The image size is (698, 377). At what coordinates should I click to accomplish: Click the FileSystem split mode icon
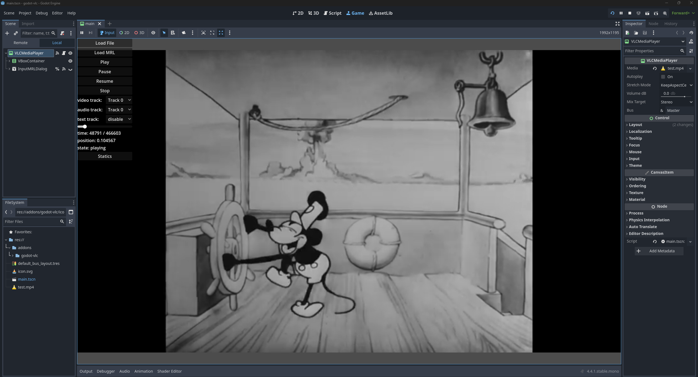coord(71,212)
